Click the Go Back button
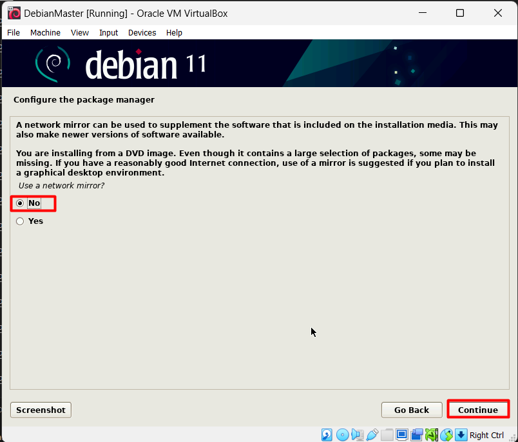The height and width of the screenshot is (442, 518). 412,410
